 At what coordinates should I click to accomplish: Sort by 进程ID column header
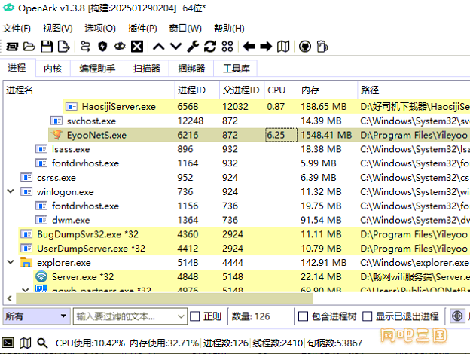[x=197, y=90]
